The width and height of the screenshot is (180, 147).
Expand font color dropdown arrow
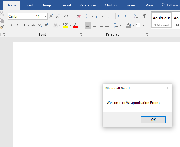click(80, 25)
